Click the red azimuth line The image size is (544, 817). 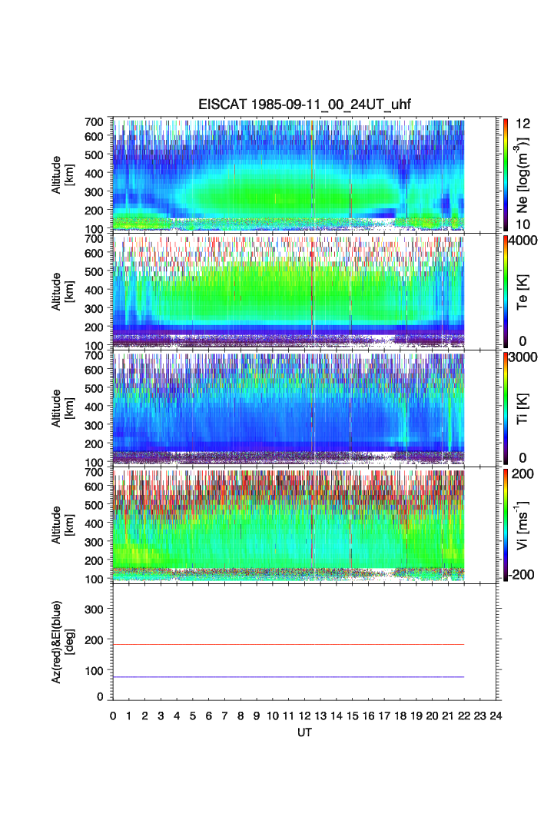289,644
